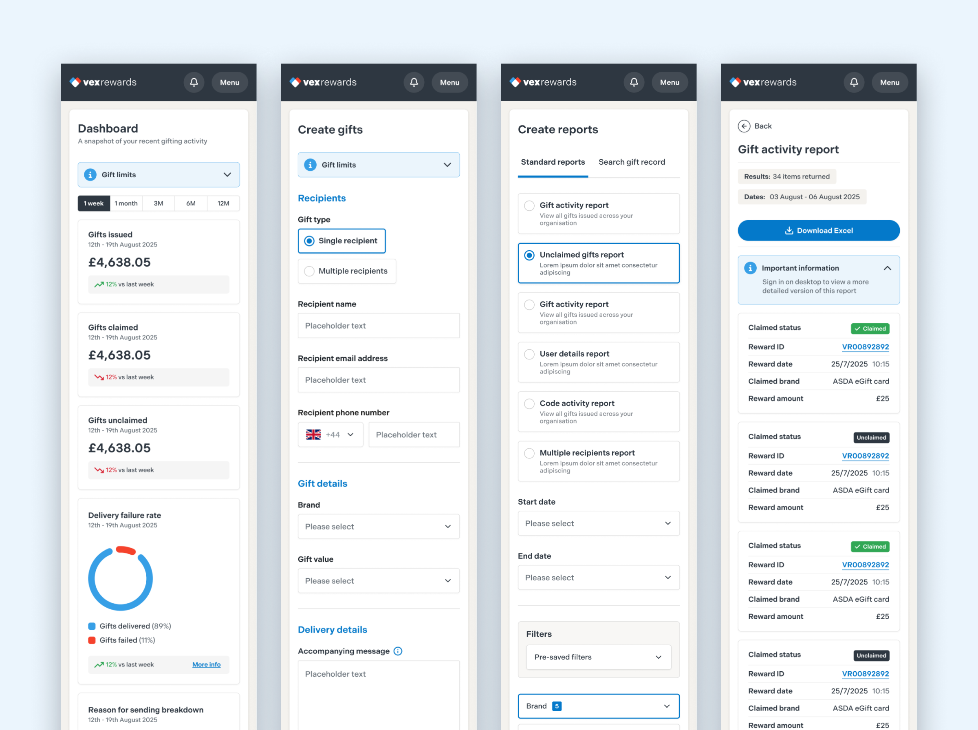The image size is (978, 730).
Task: Select the Unclaimed gifts report radio
Action: coord(599,263)
